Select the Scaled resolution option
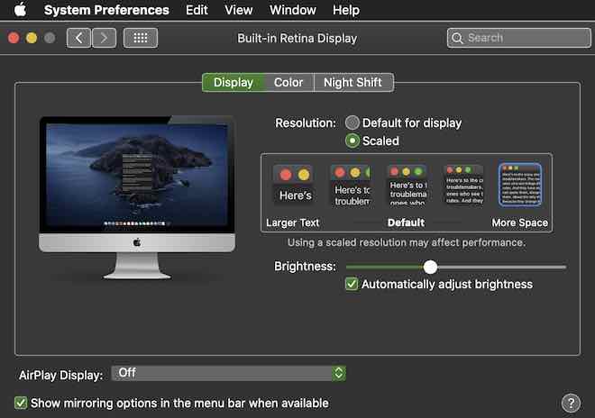Screen dimensions: 595x418 [x=352, y=141]
